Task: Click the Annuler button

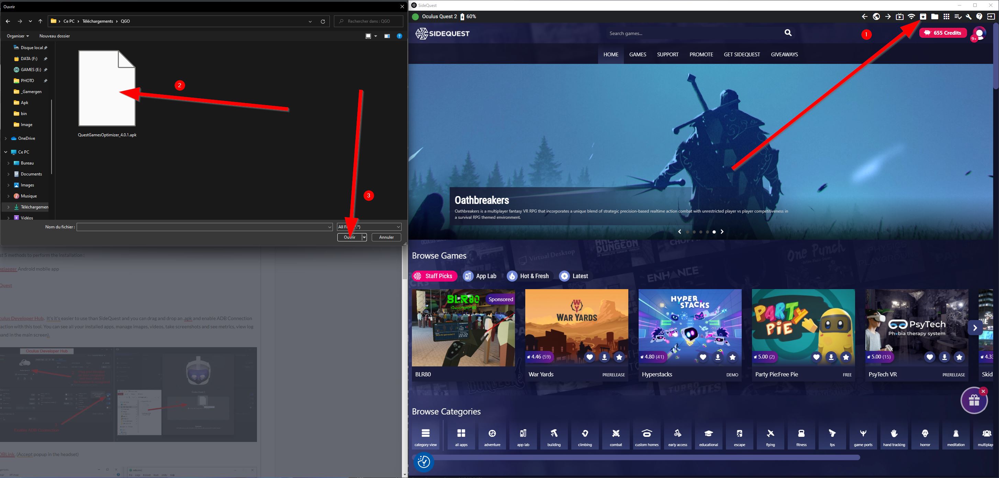Action: pyautogui.click(x=386, y=237)
